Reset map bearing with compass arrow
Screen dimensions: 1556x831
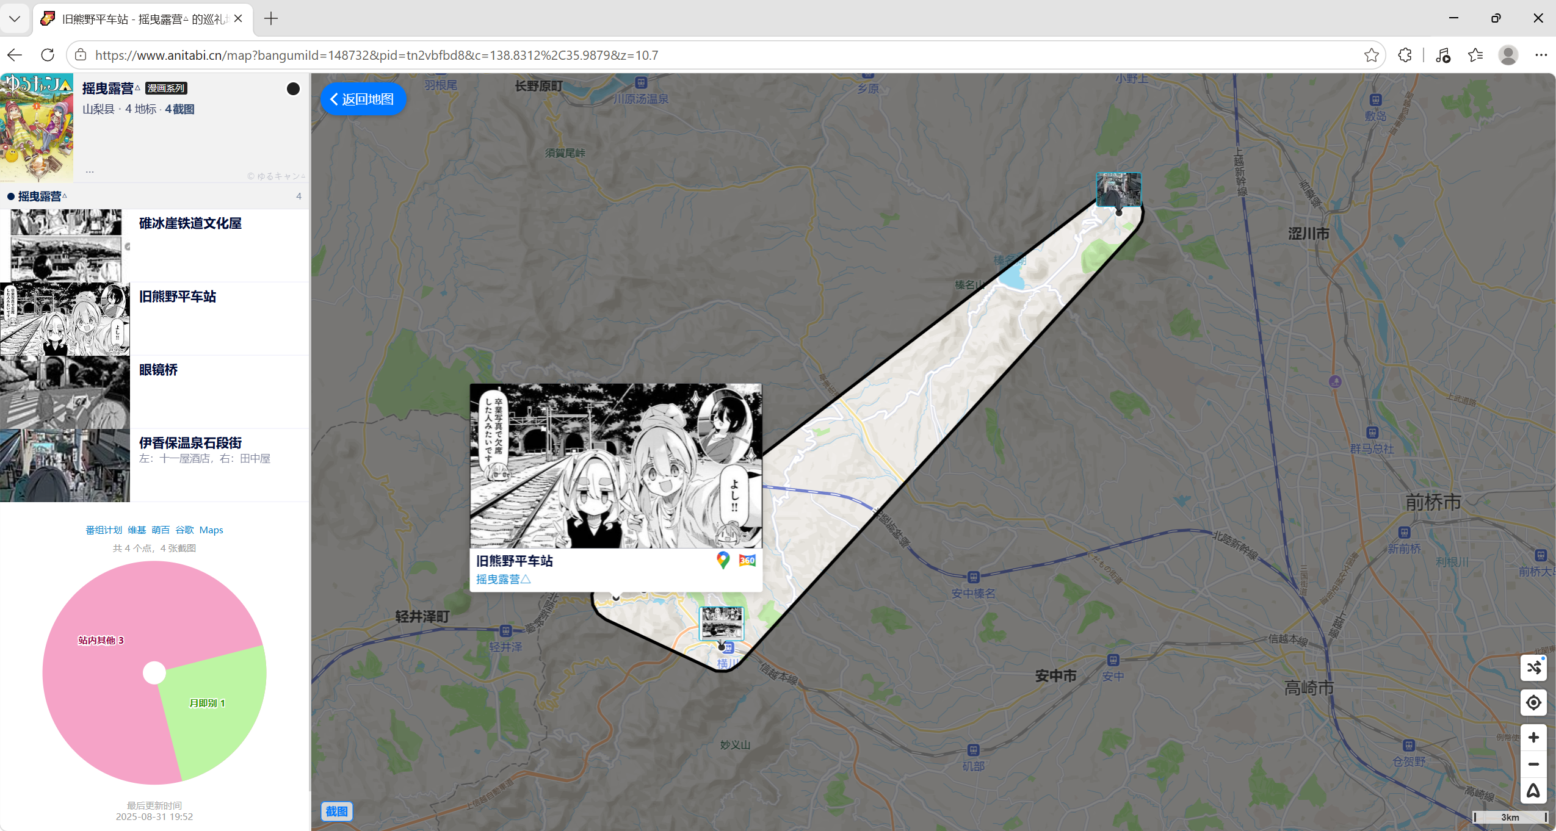[x=1533, y=791]
